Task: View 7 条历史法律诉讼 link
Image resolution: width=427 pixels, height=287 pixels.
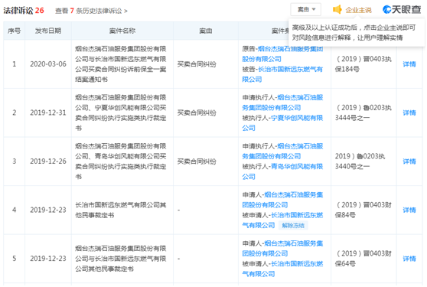Action: [91, 11]
